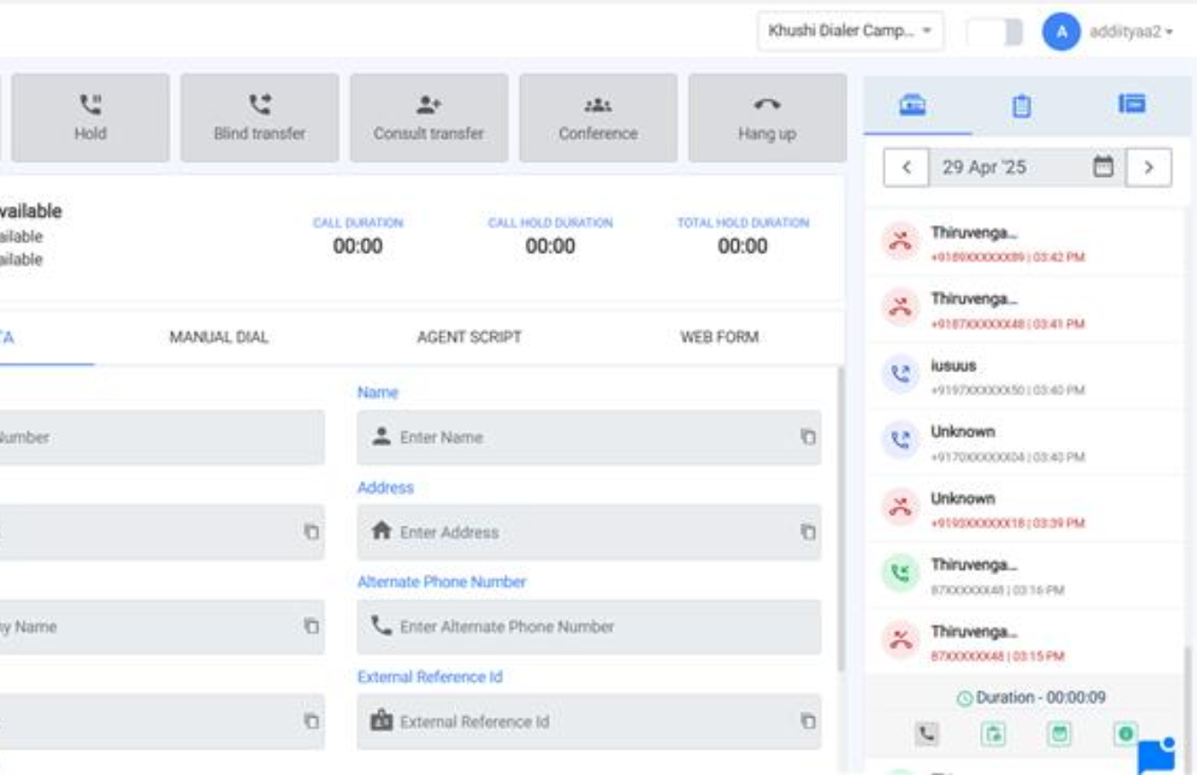Go to the next date
This screenshot has width=1197, height=775.
pos(1149,168)
